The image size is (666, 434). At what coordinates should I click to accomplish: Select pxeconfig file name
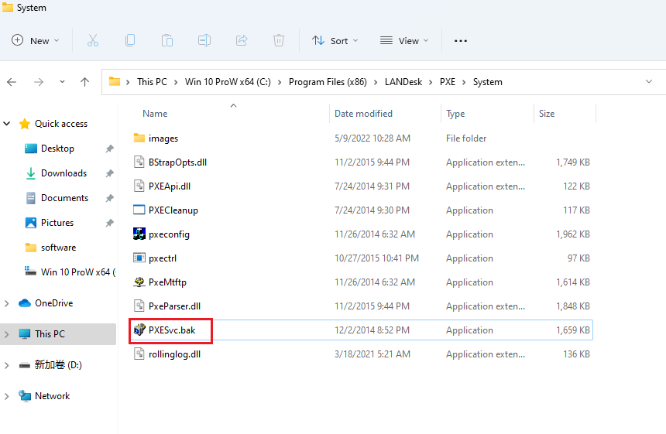pyautogui.click(x=169, y=234)
